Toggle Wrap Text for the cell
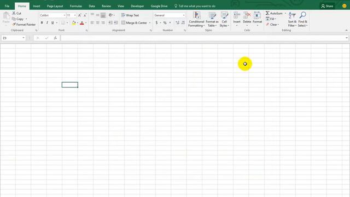 [130, 15]
